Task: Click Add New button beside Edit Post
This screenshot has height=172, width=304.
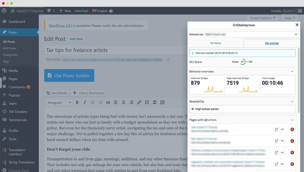Action: (76, 39)
